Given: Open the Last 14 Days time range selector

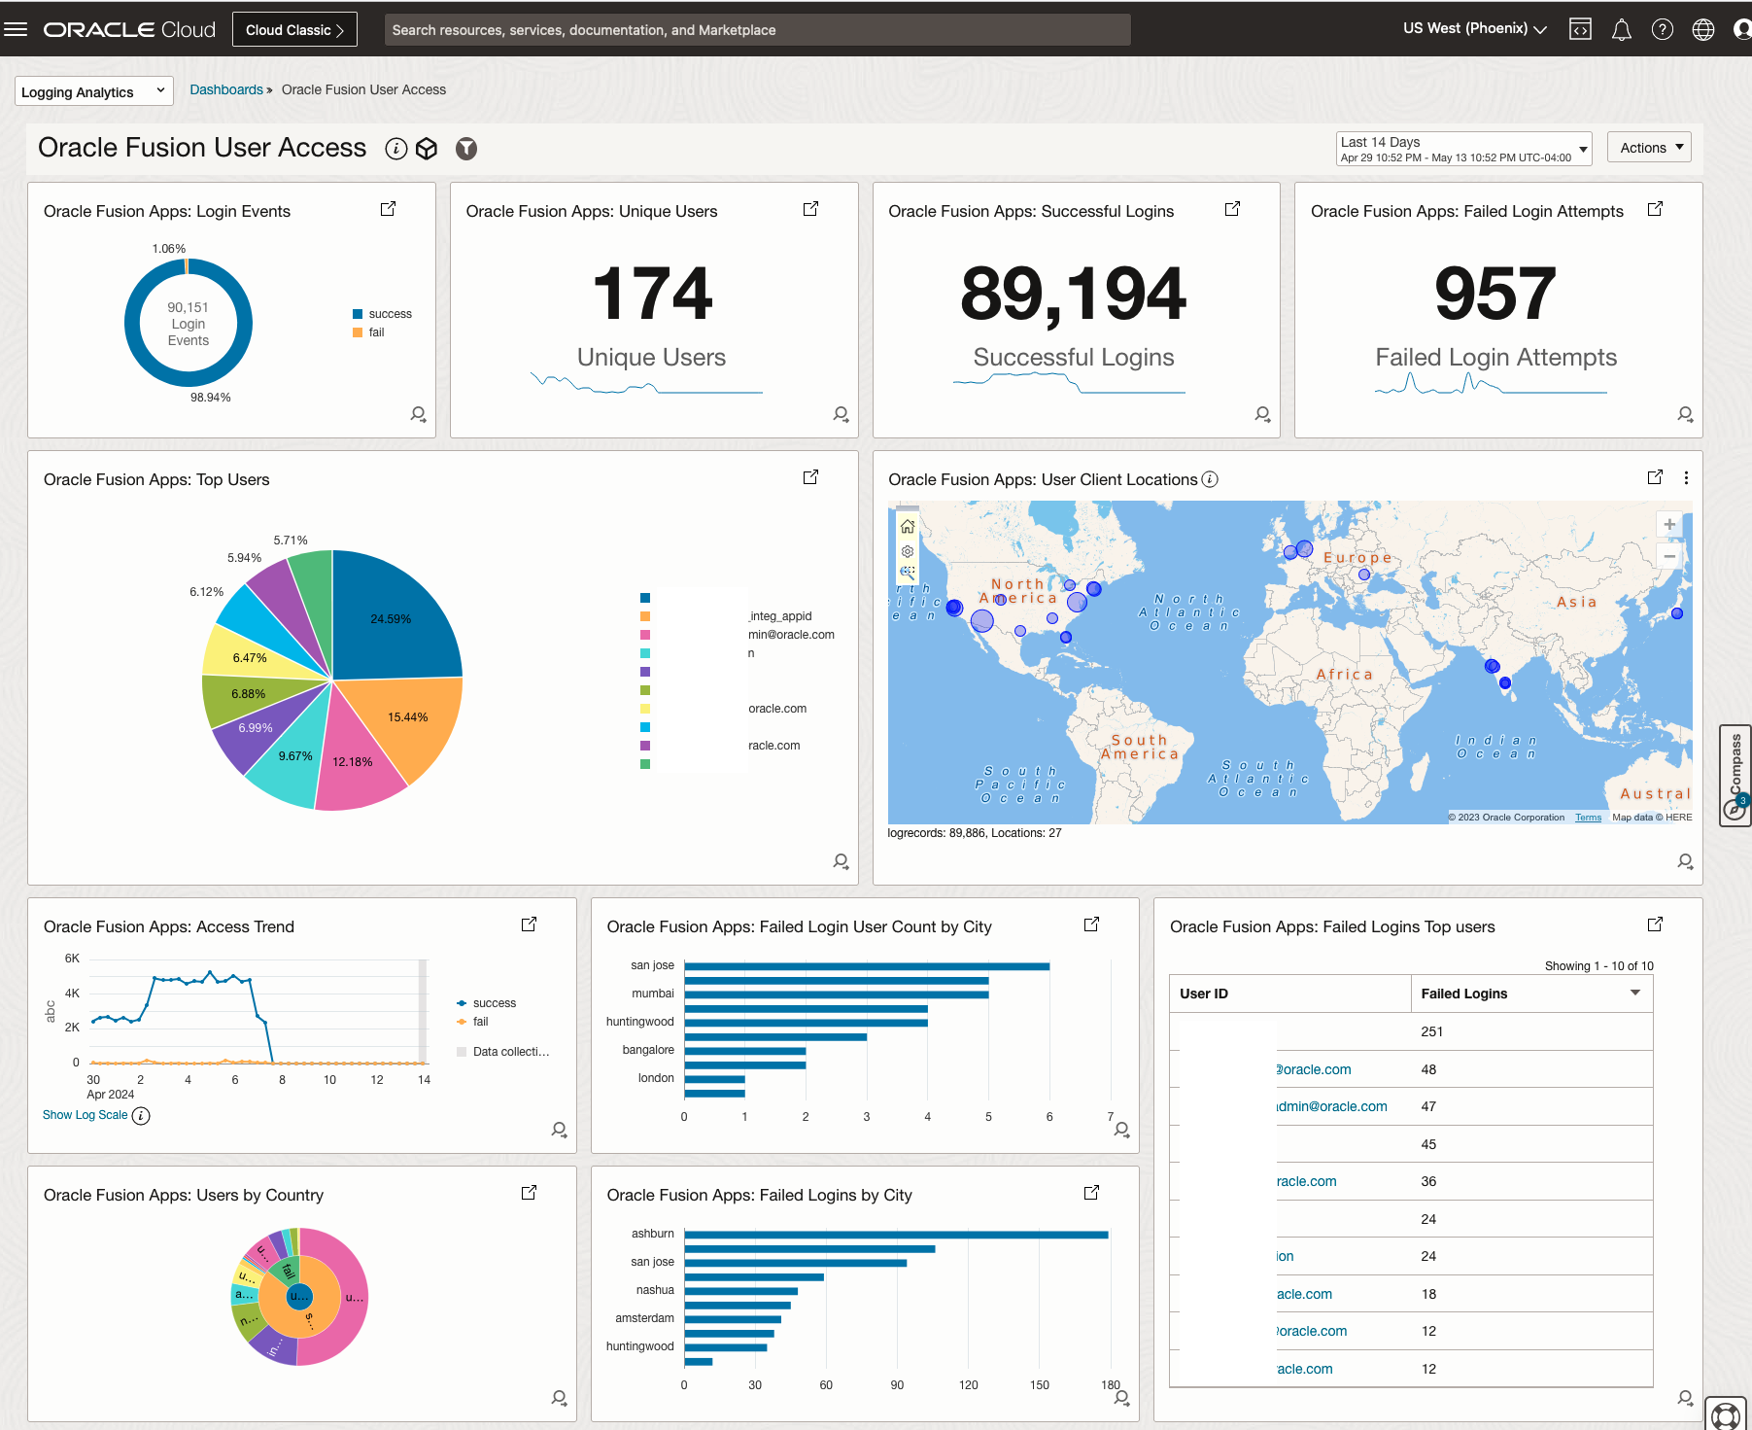Looking at the screenshot, I should tap(1462, 149).
